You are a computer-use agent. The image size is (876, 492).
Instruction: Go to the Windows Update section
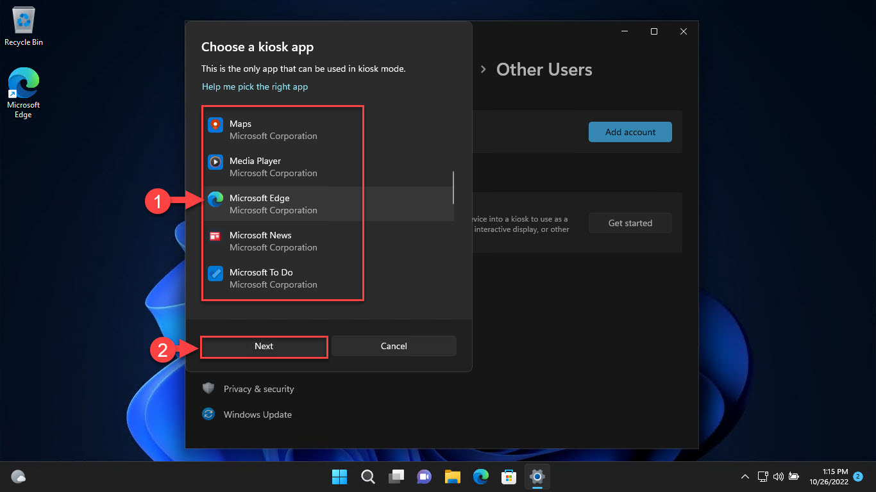(257, 414)
